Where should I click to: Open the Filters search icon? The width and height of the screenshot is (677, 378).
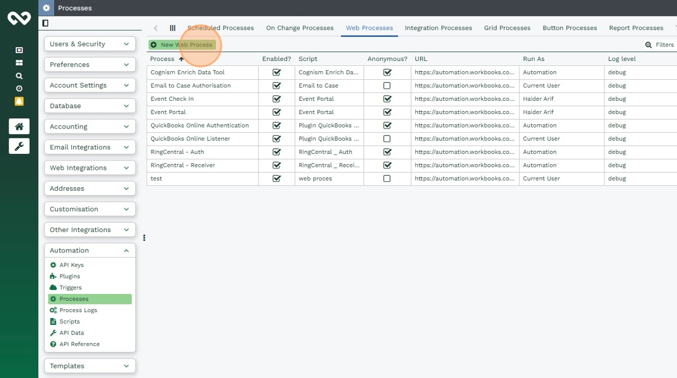click(x=649, y=45)
